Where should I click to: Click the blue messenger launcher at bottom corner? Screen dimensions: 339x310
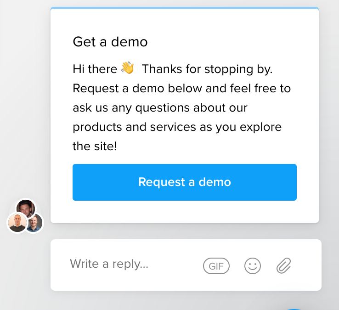[294, 310]
